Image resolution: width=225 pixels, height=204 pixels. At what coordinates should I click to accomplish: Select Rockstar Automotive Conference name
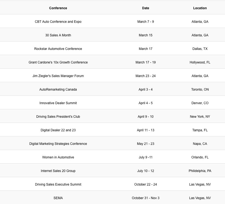pyautogui.click(x=58, y=49)
